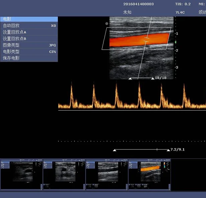Click the gray probe orientation dot

pos(107,23)
